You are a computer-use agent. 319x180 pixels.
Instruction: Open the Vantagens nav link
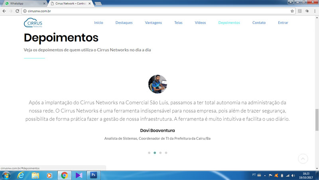[x=154, y=23]
